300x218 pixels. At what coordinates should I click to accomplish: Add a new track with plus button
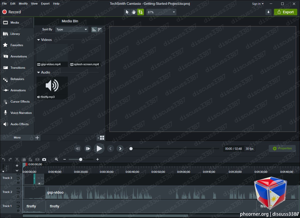[x=17, y=166]
